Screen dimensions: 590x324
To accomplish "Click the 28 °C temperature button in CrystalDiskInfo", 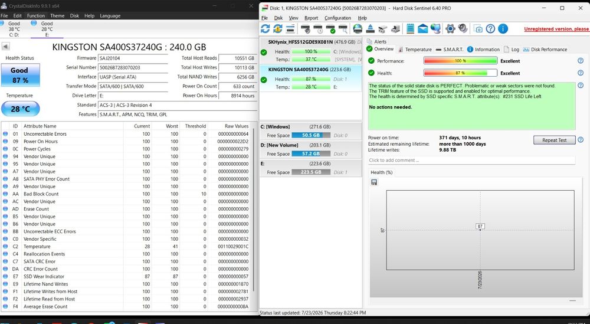I will 20,109.
